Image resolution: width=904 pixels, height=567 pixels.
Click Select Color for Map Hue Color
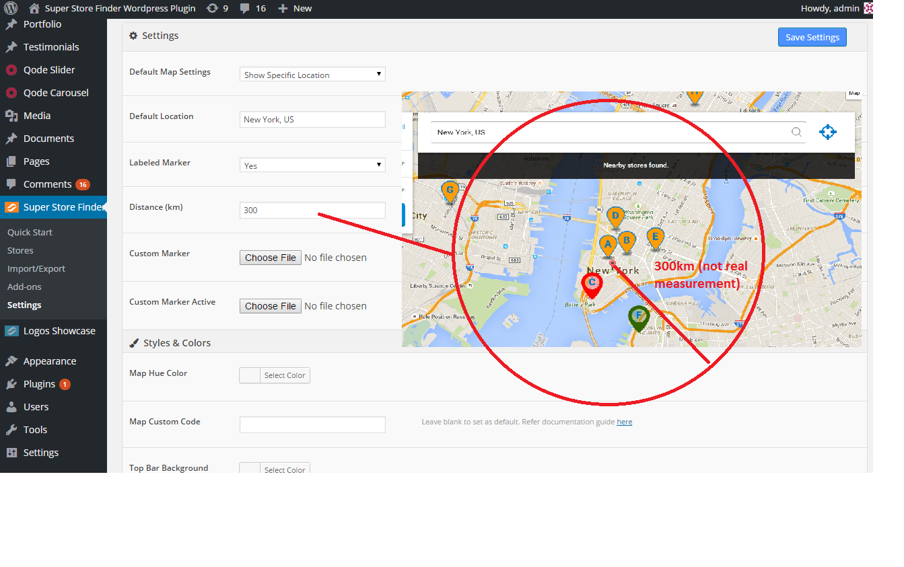click(x=285, y=375)
